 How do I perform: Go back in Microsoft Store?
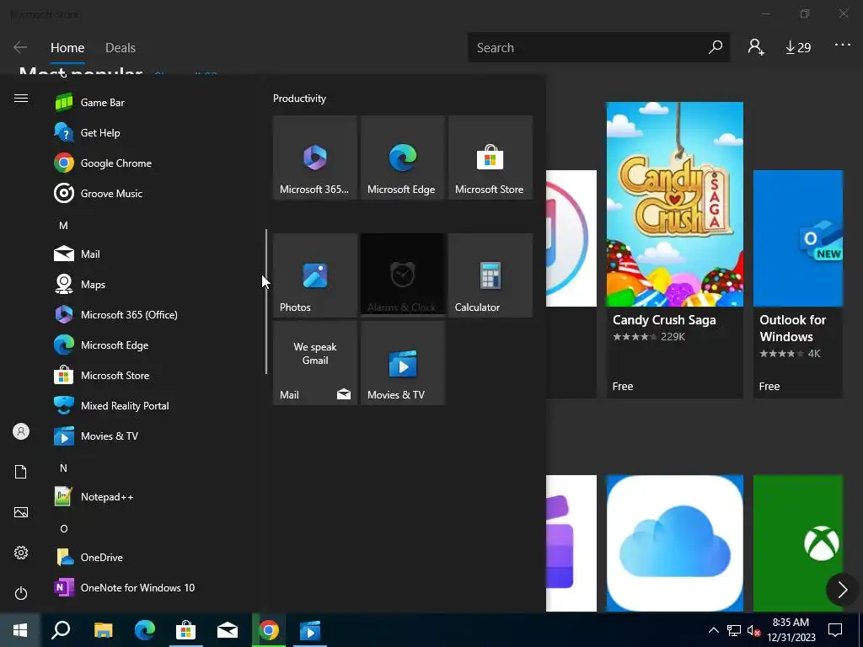coord(20,47)
